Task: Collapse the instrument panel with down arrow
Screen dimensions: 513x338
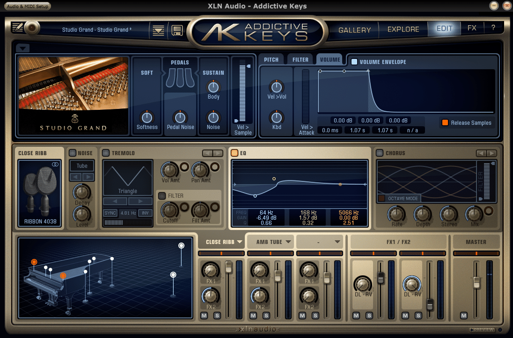Action: [x=22, y=48]
